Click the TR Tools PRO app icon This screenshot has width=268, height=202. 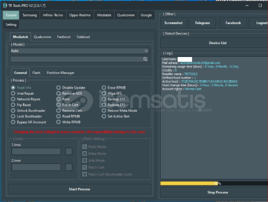4,5
